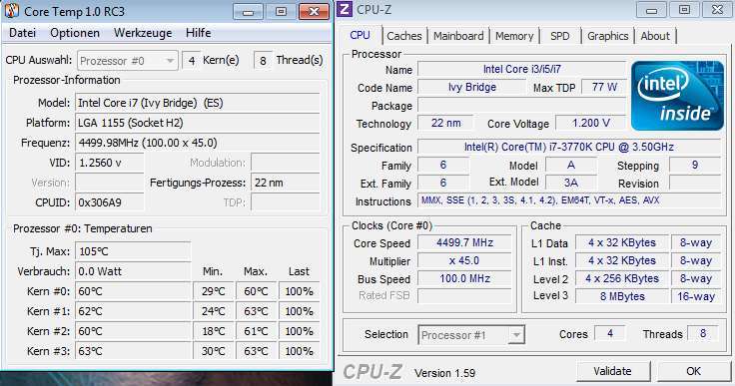
Task: Click the Level 2 value 4 x 256 KBytes
Action: 621,278
